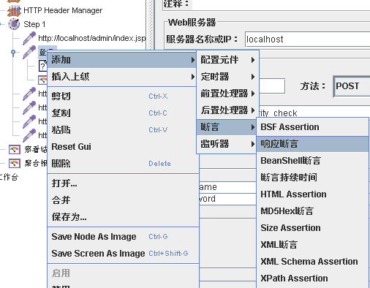This screenshot has width=370, height=288.
Task: Choose Save Screen As Image
Action: [x=123, y=254]
